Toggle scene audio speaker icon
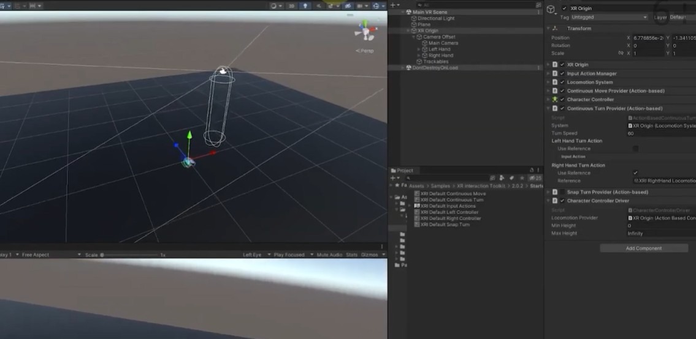This screenshot has height=339, width=696. (319, 6)
